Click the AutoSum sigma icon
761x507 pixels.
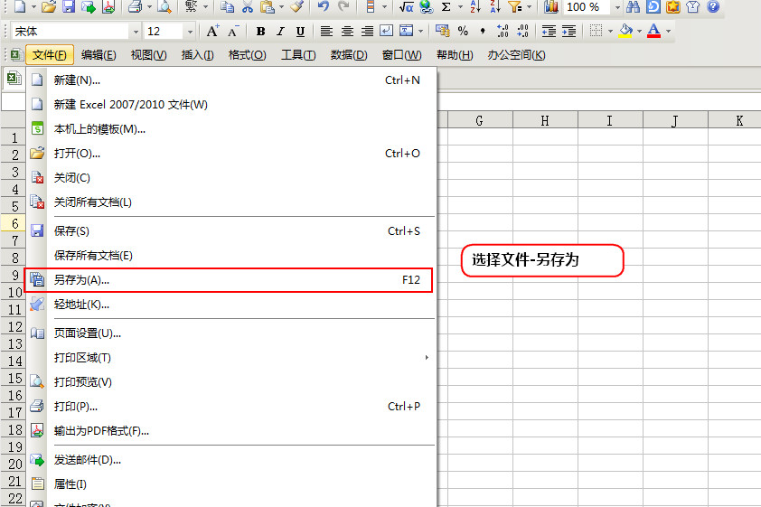[x=446, y=7]
